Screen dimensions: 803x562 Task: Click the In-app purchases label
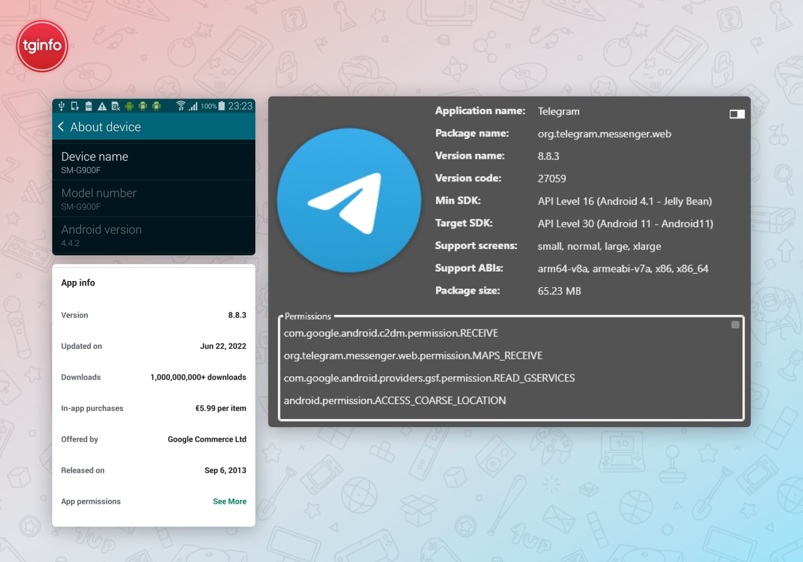click(x=92, y=408)
